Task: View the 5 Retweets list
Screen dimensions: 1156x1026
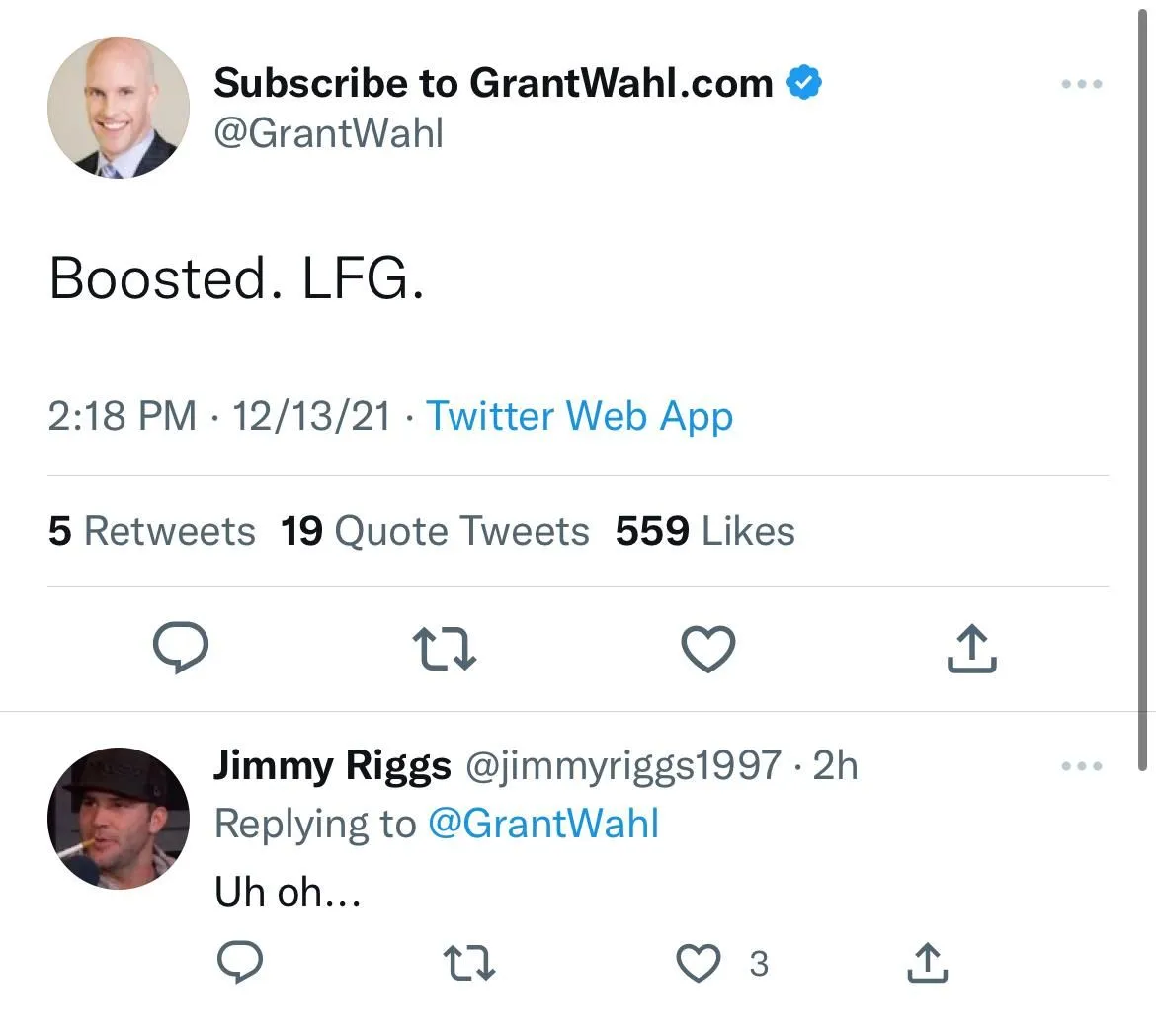Action: (x=151, y=531)
